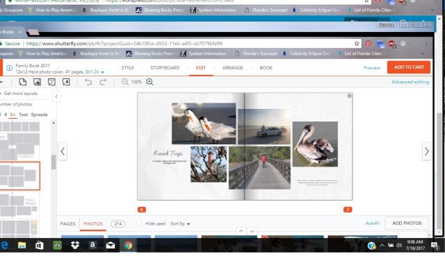Open File Explorer from the taskbar

(22, 245)
